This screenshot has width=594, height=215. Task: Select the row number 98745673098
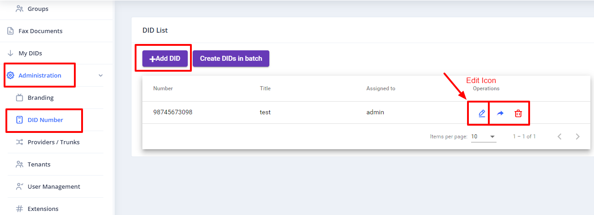pyautogui.click(x=173, y=112)
